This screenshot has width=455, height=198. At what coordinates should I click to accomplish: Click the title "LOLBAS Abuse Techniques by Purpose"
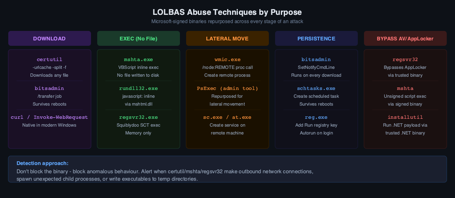(227, 12)
